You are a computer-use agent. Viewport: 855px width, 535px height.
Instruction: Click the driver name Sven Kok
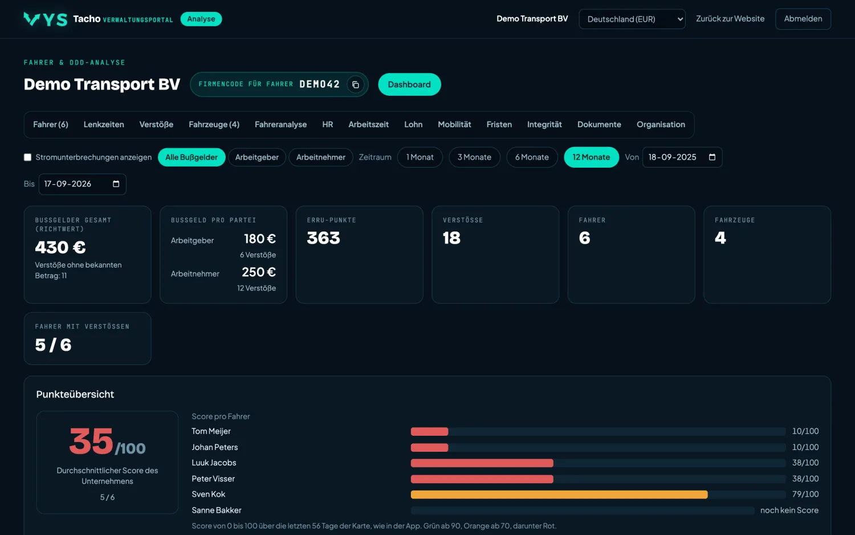click(x=209, y=495)
